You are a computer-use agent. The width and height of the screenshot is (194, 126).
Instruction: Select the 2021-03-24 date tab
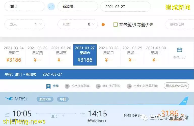(x=14, y=55)
